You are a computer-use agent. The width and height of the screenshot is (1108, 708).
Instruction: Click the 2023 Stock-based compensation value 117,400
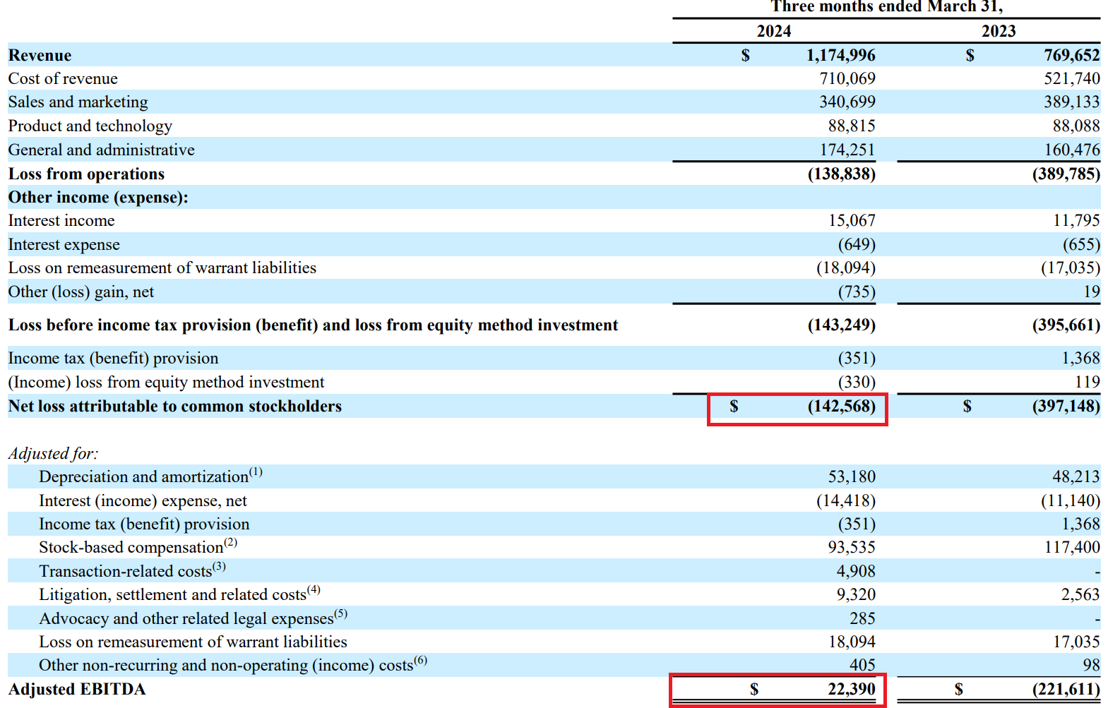[x=1071, y=547]
